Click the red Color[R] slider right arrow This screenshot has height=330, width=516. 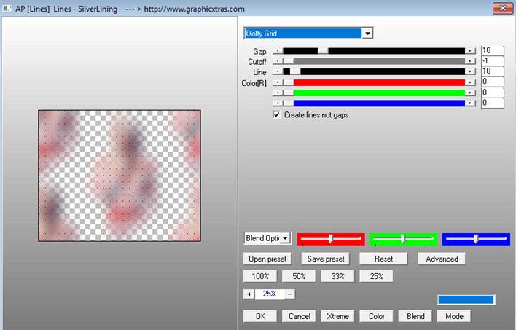(x=471, y=82)
